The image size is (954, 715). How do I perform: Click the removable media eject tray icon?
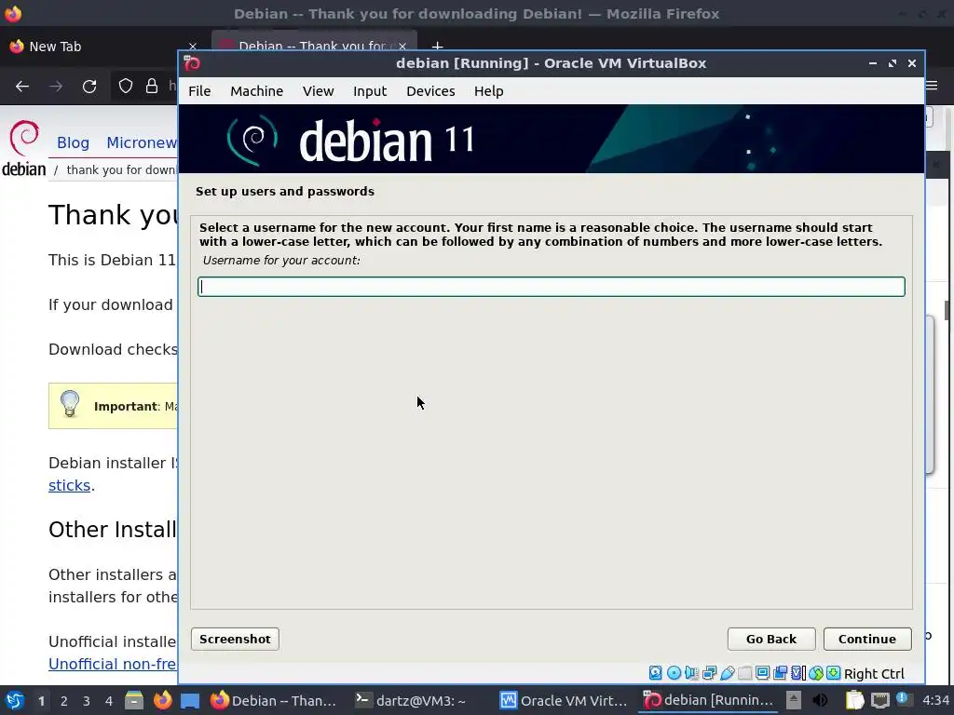point(794,700)
